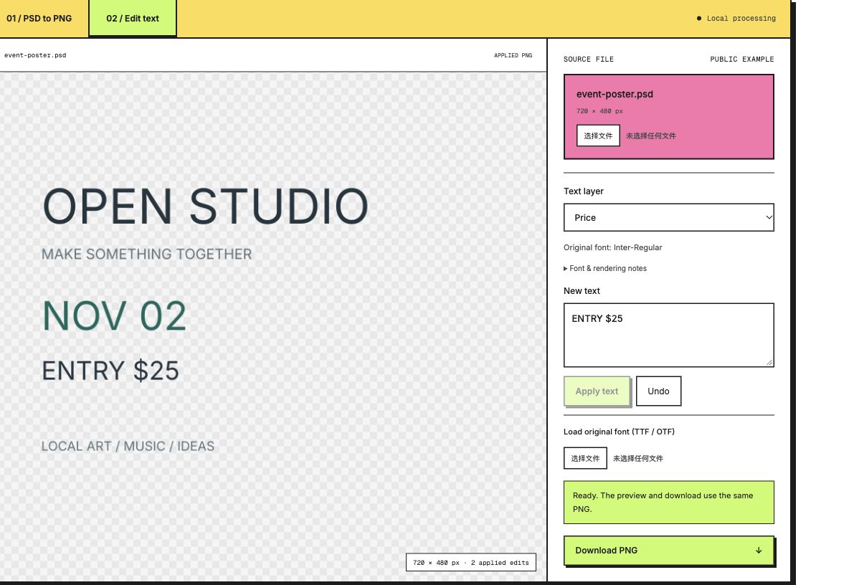Click the NOV 02 date text in the preview

[114, 316]
